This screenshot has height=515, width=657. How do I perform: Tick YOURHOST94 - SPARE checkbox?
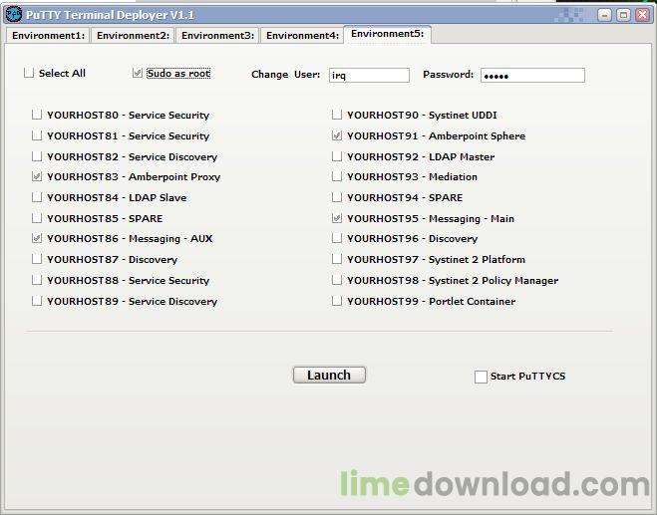tap(337, 197)
